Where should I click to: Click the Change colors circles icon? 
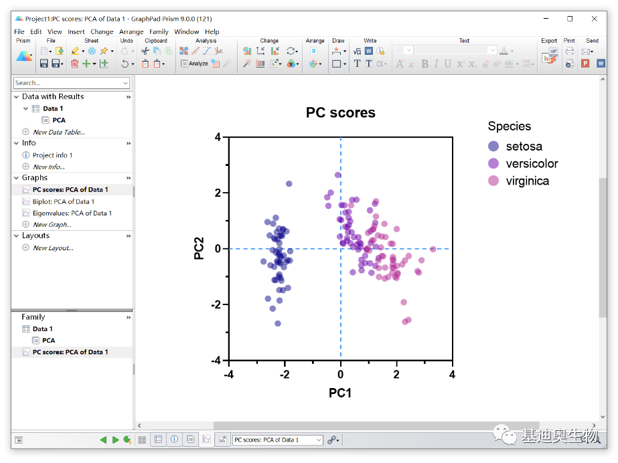tap(291, 64)
